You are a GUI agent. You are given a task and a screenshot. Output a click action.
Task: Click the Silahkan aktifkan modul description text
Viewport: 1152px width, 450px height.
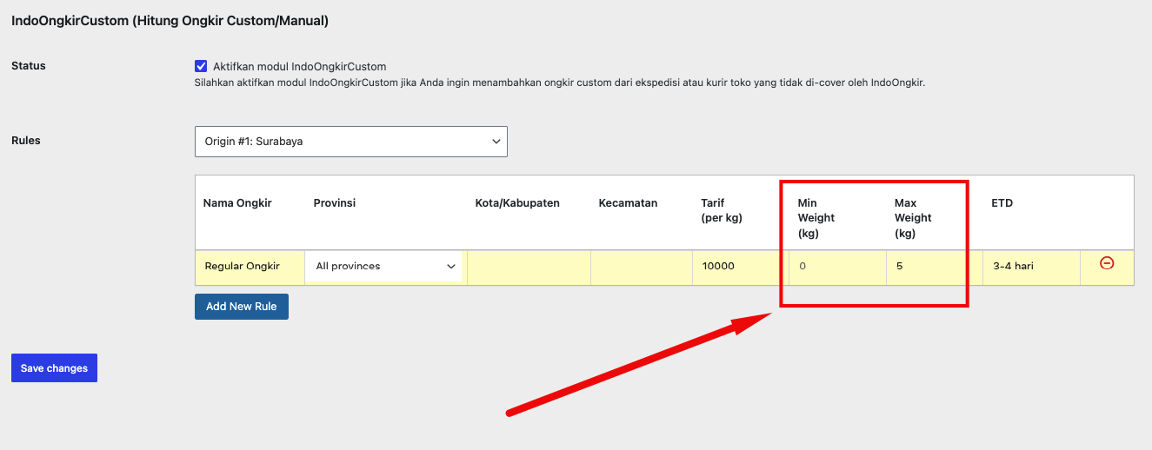tap(560, 83)
